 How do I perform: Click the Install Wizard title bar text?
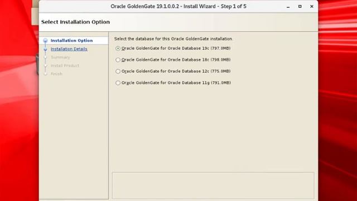(x=178, y=6)
